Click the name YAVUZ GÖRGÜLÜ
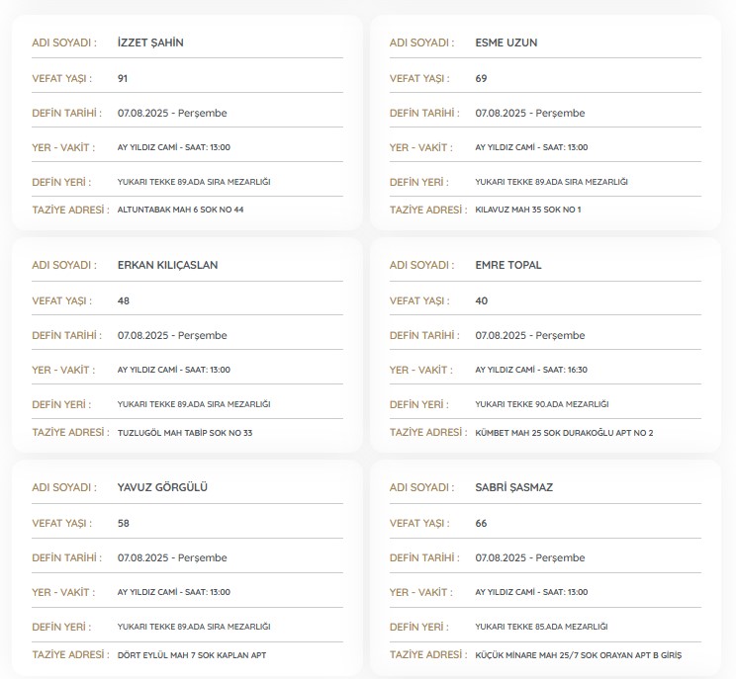The width and height of the screenshot is (736, 679). pos(162,487)
